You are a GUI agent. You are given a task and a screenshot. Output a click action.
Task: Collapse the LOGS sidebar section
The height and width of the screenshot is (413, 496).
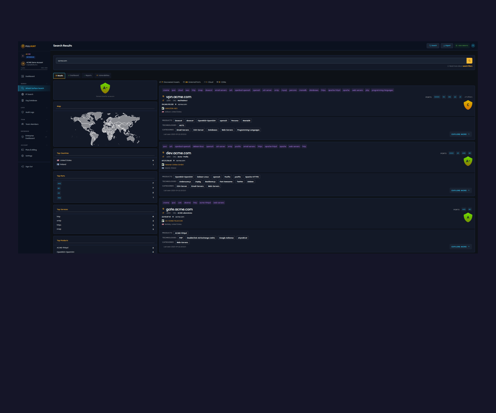click(x=47, y=107)
